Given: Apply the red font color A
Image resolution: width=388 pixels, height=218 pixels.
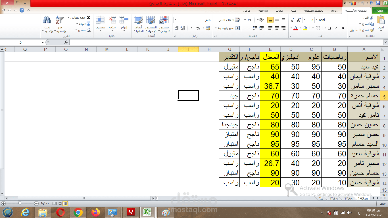Looking at the screenshot, I should click(296, 28).
